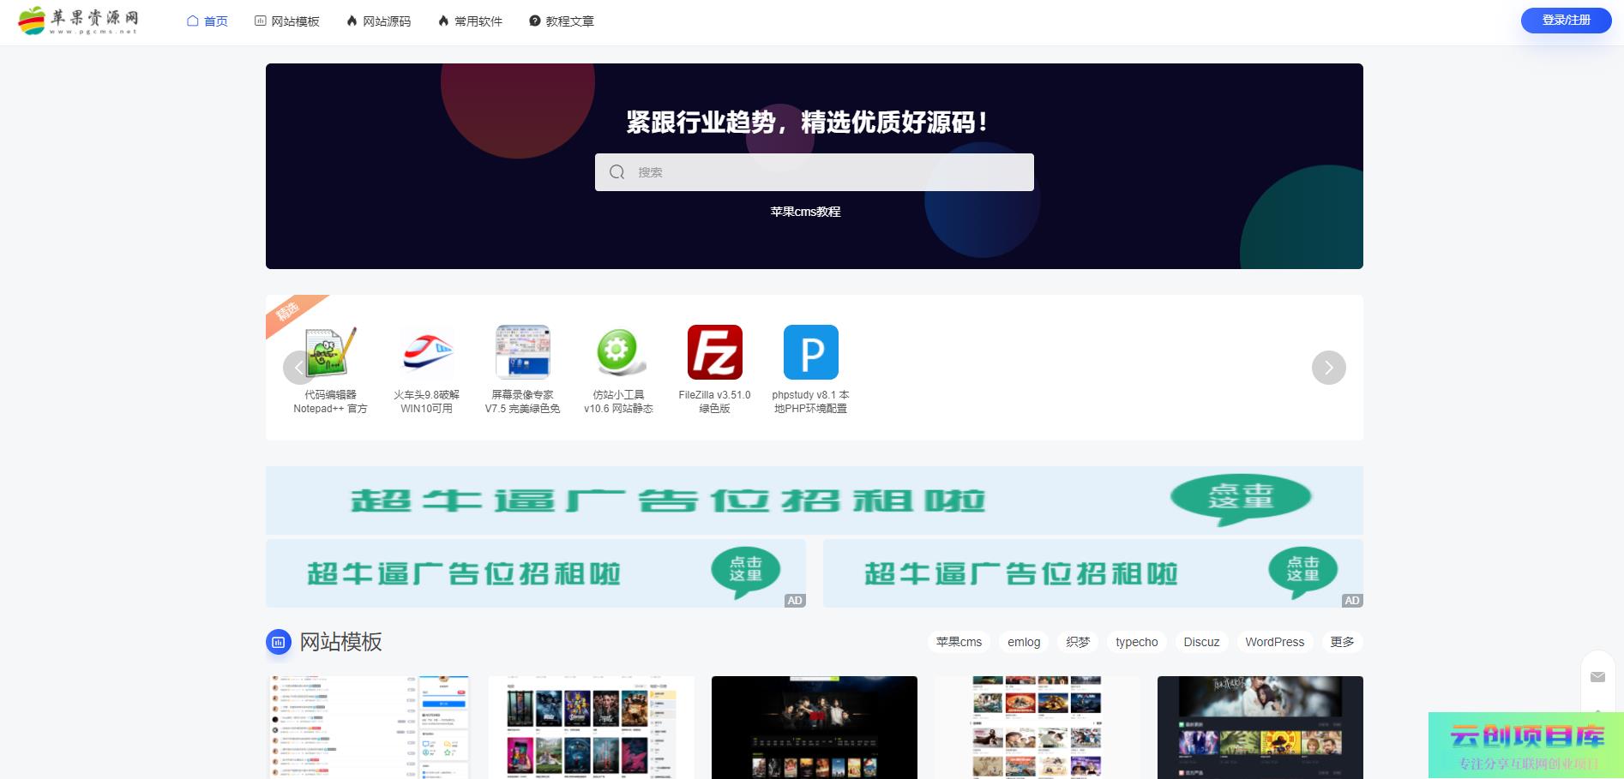
Task: Open the Notepad++ code editor icon
Action: (331, 352)
